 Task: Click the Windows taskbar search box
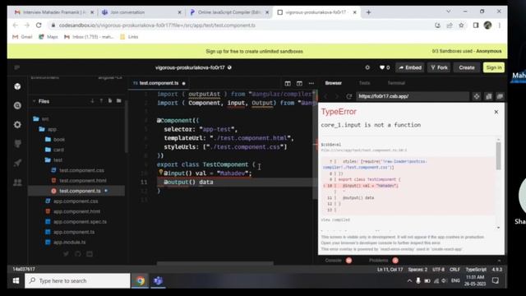77,280
